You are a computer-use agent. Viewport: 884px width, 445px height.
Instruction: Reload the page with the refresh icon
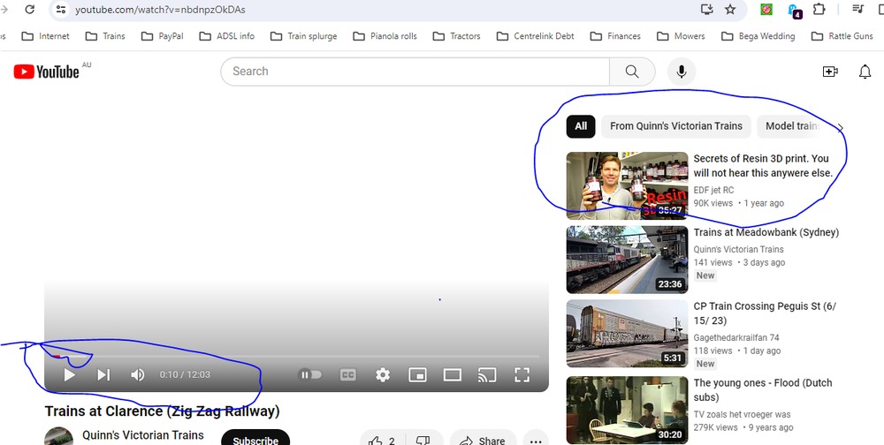(30, 9)
